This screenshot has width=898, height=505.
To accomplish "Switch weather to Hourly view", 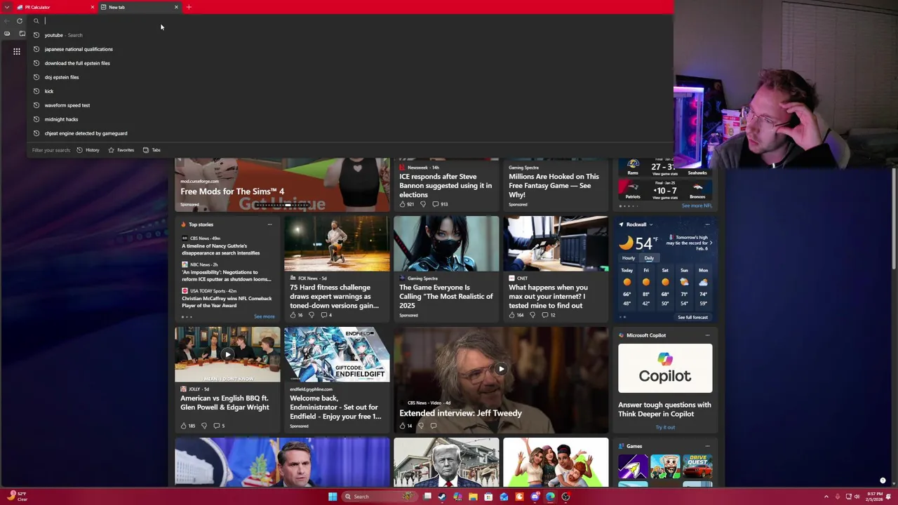I will 629,258.
